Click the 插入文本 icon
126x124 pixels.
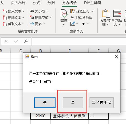[x=5, y=11]
